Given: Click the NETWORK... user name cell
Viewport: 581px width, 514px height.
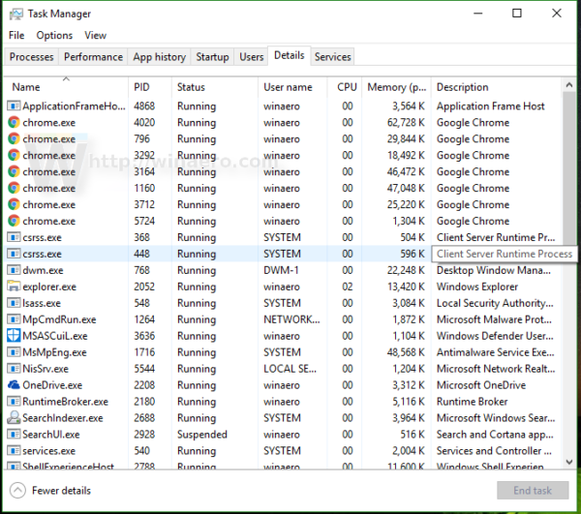Looking at the screenshot, I should click(291, 319).
